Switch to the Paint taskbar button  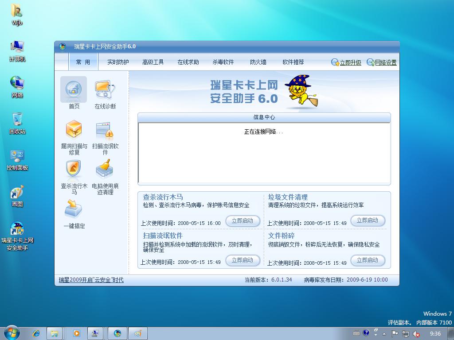click(138, 333)
